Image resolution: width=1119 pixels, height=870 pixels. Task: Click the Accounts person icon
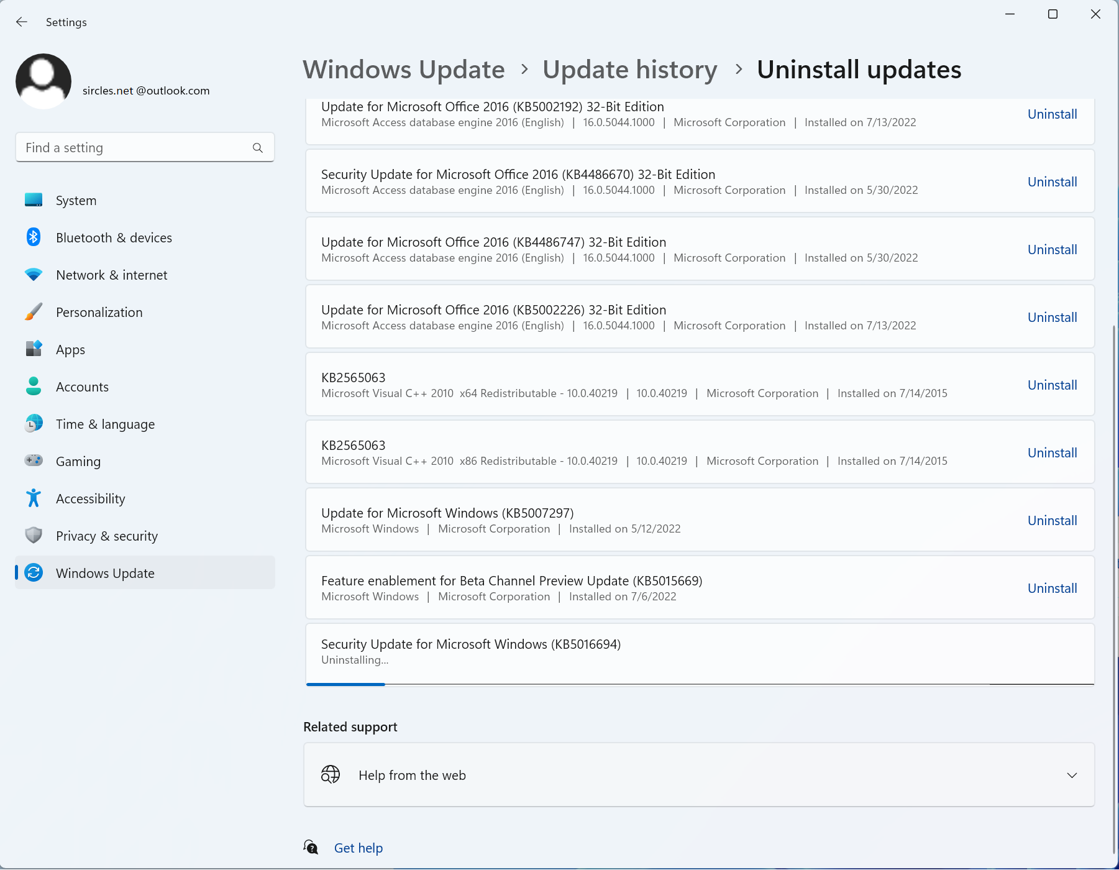(34, 387)
